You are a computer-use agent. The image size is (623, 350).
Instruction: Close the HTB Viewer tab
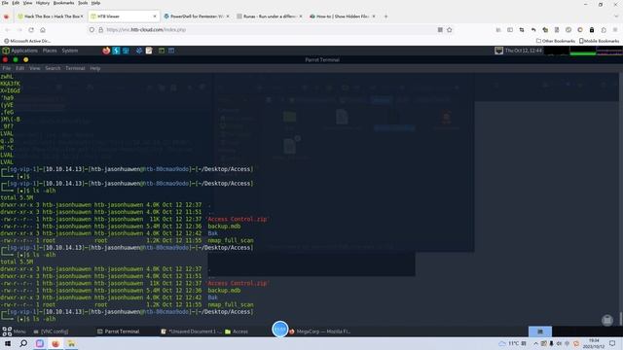(x=155, y=17)
